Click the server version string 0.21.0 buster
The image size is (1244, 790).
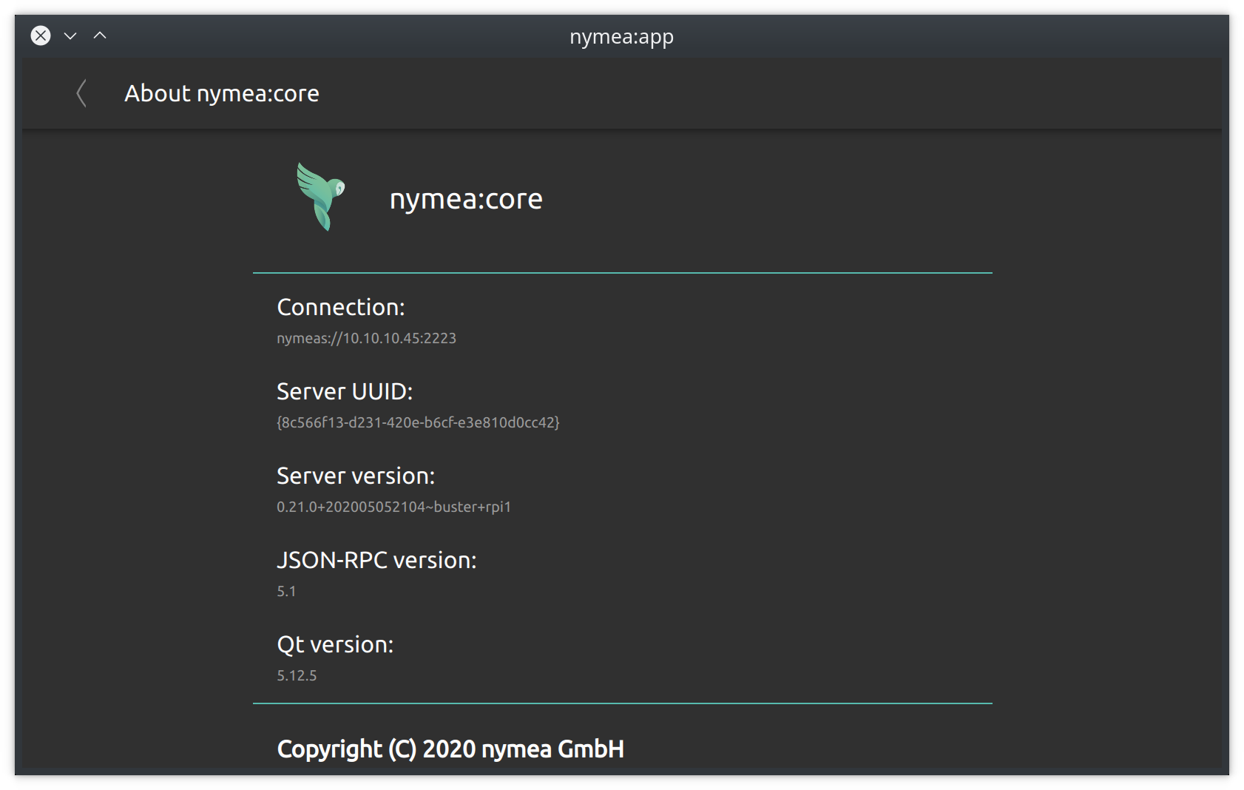tap(393, 507)
